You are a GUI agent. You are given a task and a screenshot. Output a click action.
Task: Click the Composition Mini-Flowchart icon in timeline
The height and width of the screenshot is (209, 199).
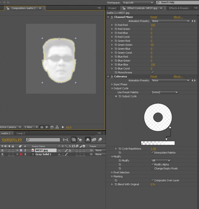pyautogui.click(x=66, y=140)
